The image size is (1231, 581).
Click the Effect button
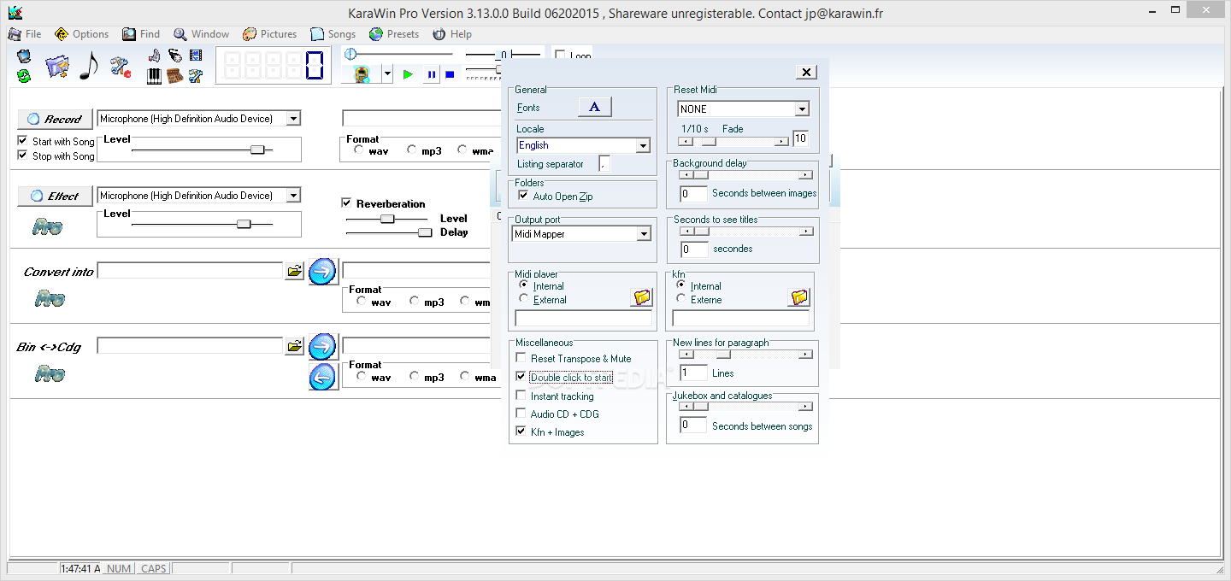(55, 196)
